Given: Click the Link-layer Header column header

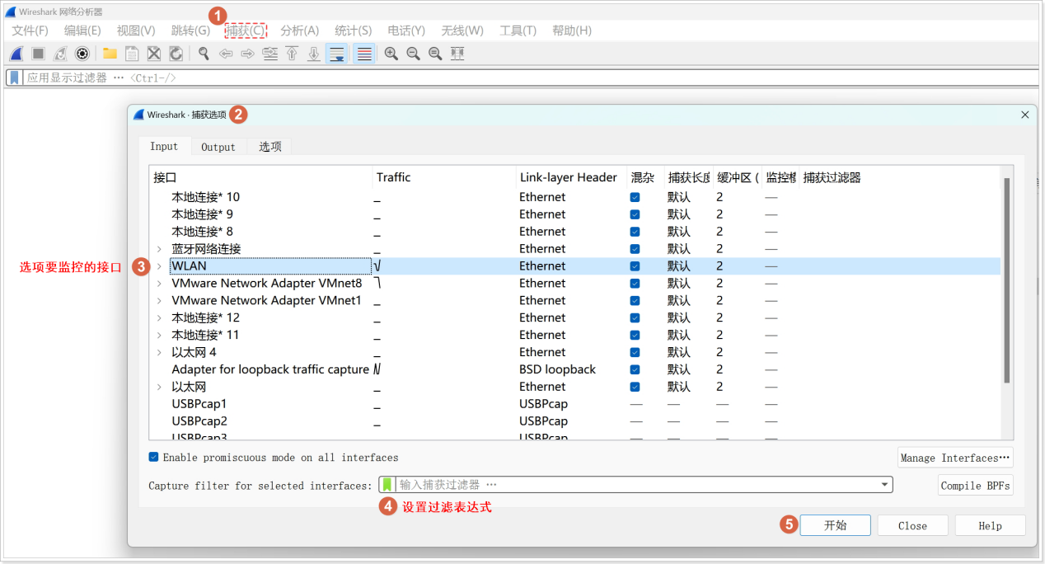Looking at the screenshot, I should [569, 177].
